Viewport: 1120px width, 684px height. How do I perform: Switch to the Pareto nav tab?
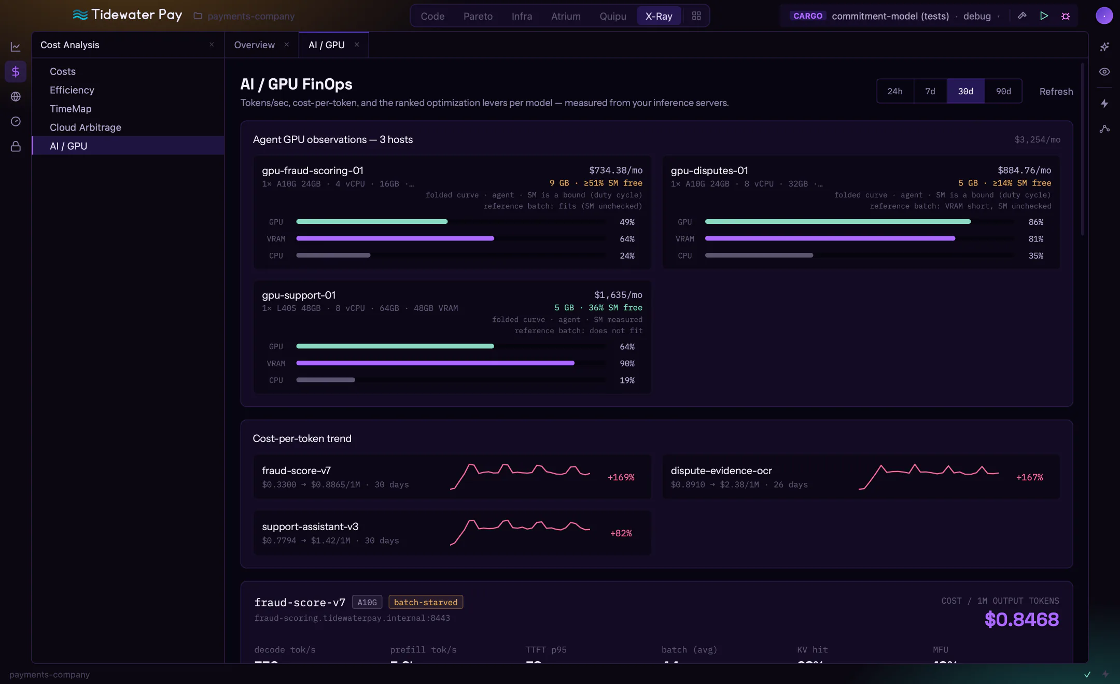[478, 16]
